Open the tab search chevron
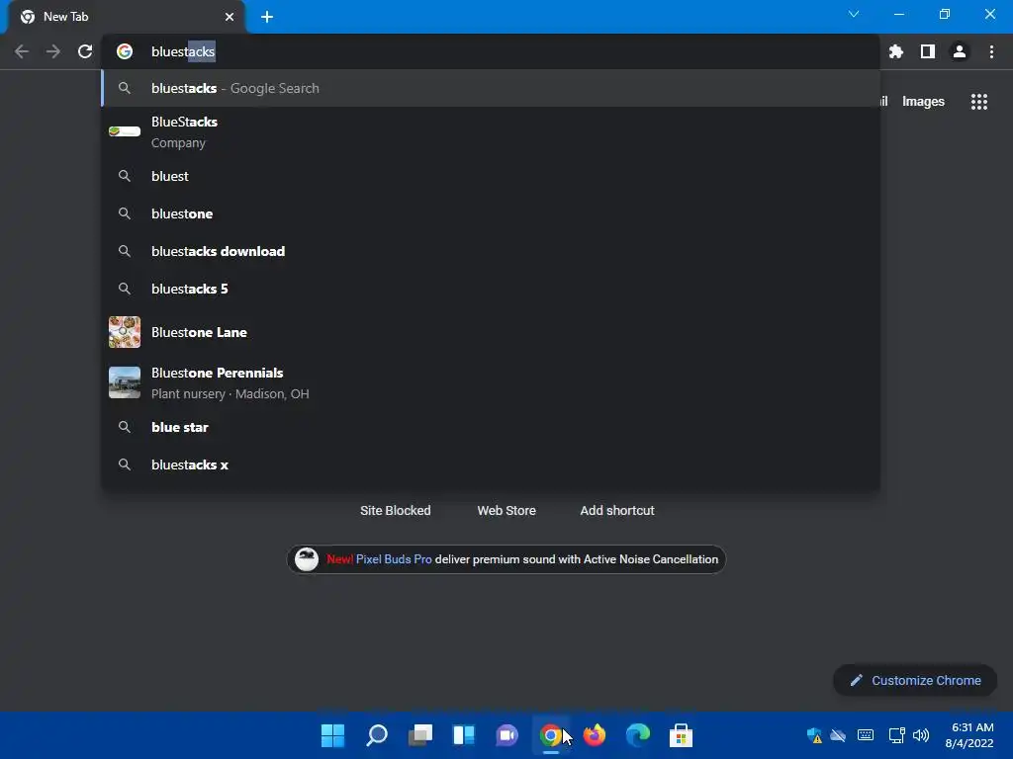This screenshot has height=759, width=1013. pyautogui.click(x=854, y=14)
